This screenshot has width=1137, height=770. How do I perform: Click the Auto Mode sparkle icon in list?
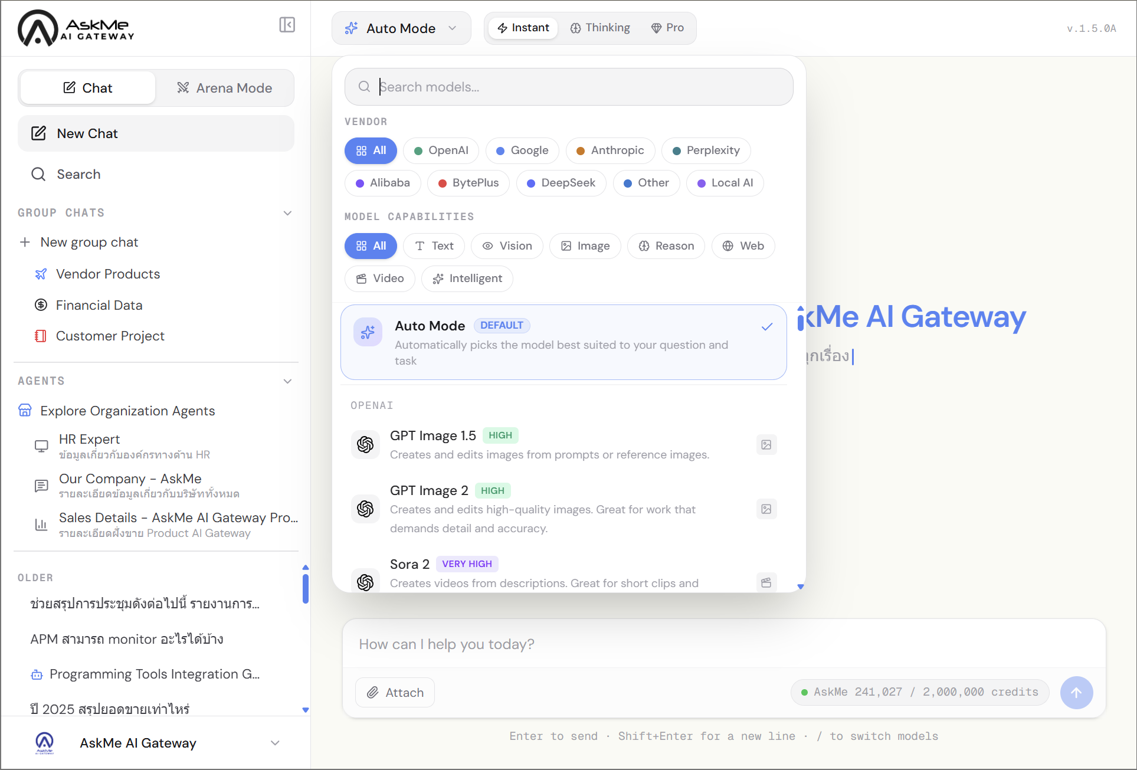click(x=368, y=332)
